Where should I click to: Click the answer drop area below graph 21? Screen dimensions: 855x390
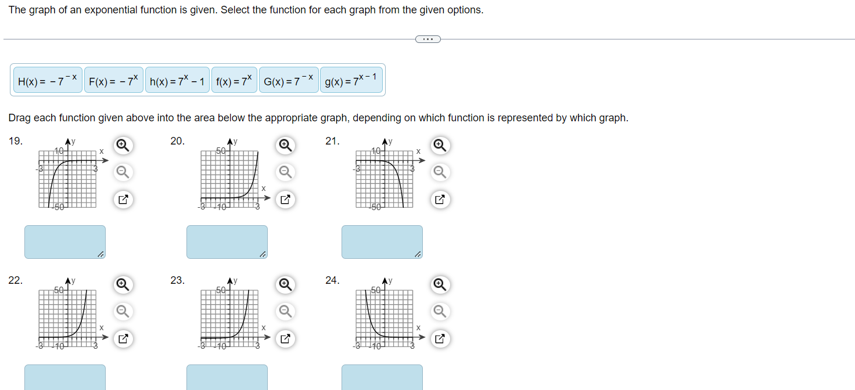[x=382, y=241]
